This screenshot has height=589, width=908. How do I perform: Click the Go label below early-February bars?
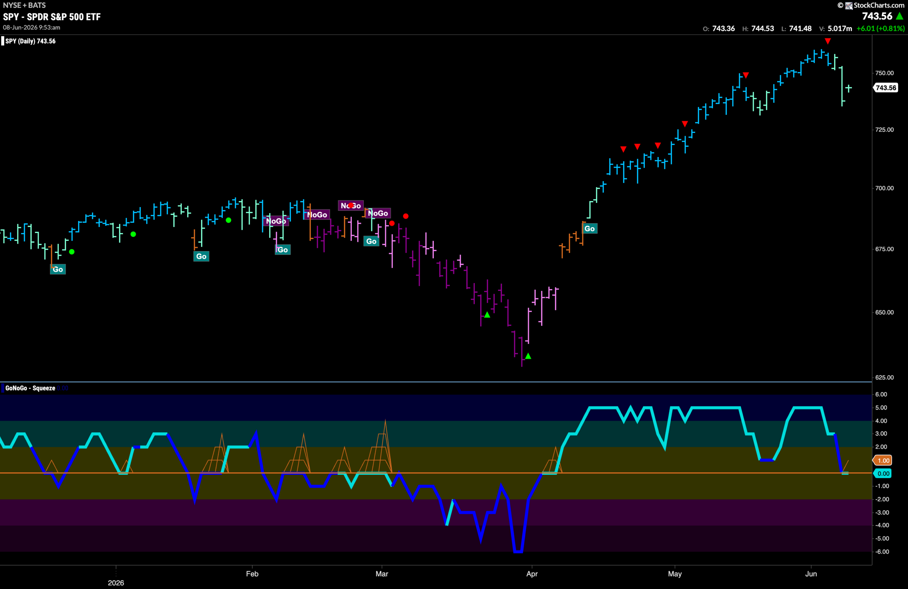tap(282, 250)
